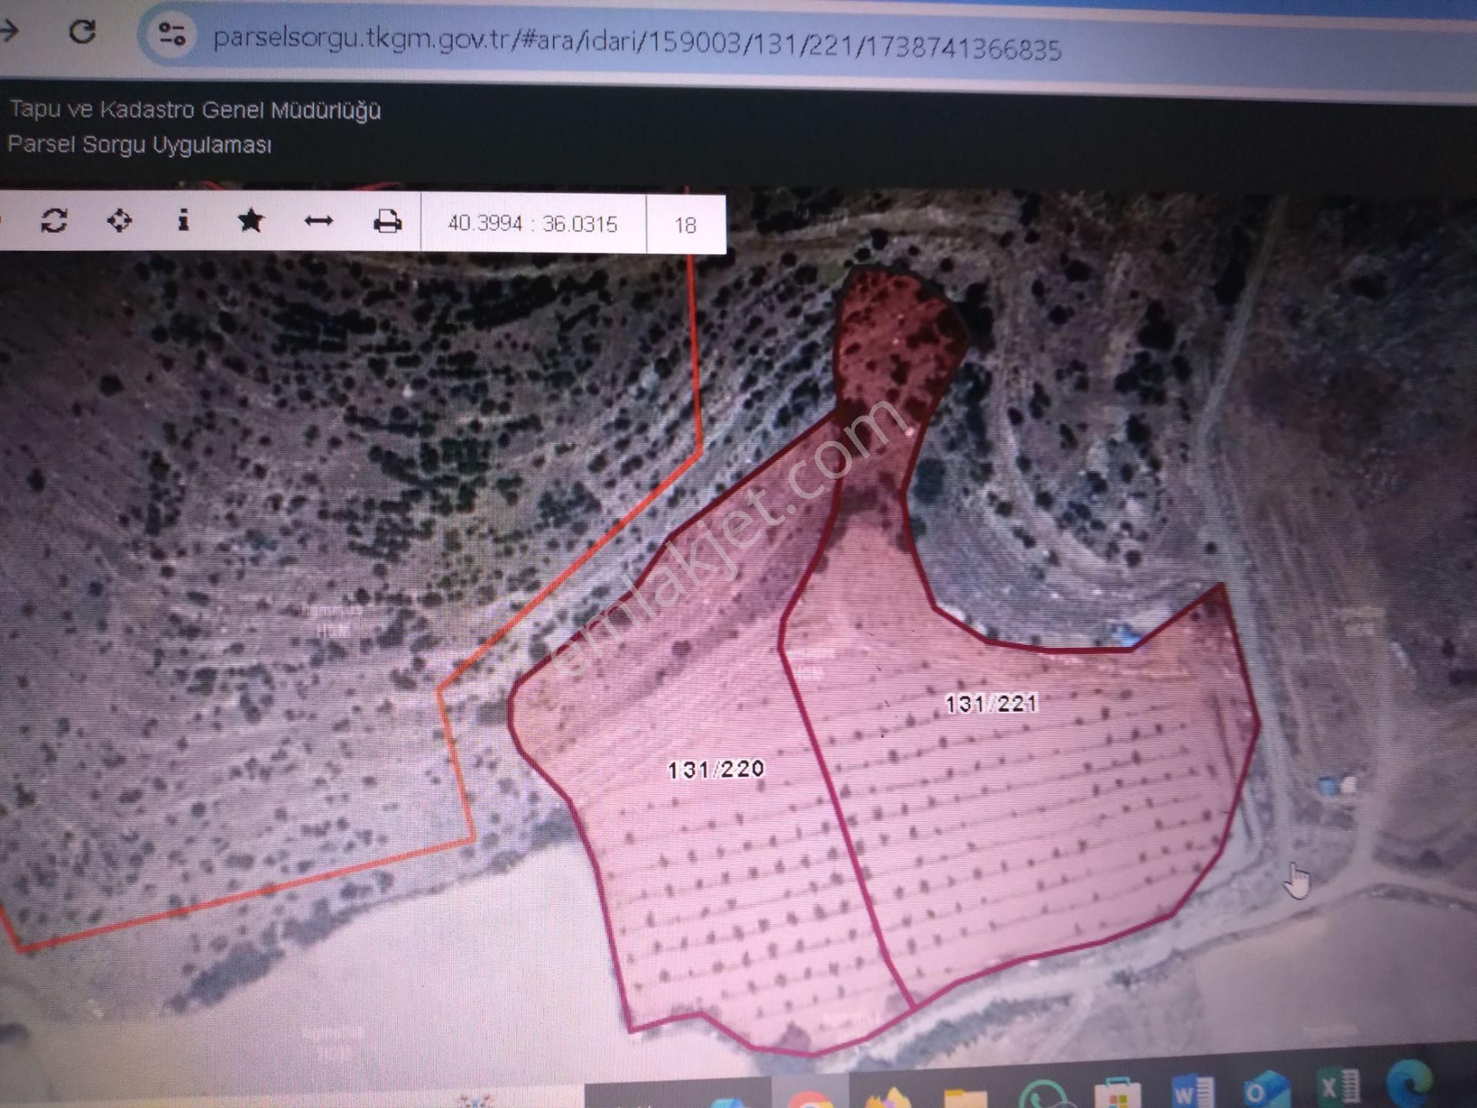The height and width of the screenshot is (1108, 1477).
Task: Click the coordinates display 40.3994 : 36.0315
Action: (532, 224)
